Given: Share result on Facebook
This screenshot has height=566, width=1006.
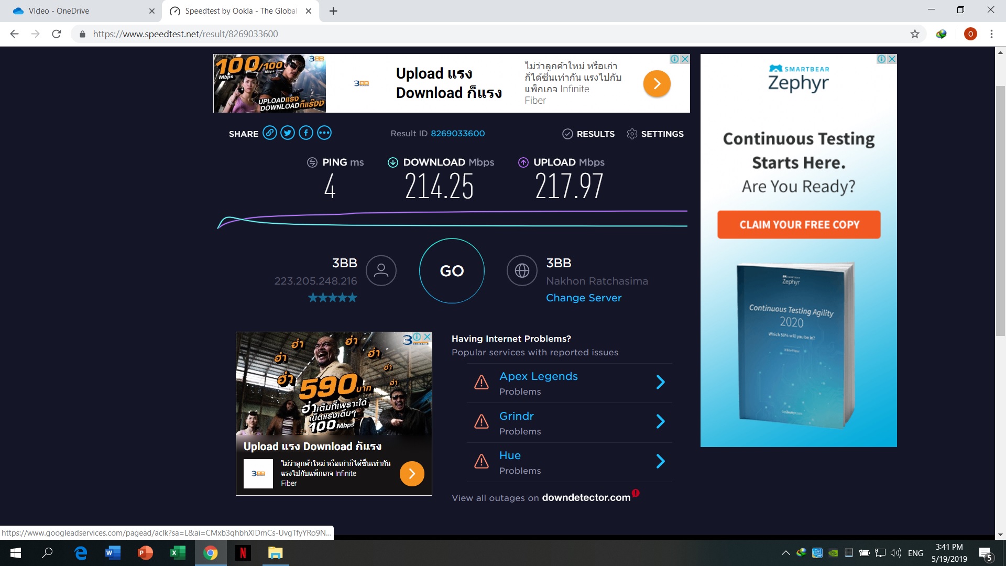Looking at the screenshot, I should [x=306, y=133].
